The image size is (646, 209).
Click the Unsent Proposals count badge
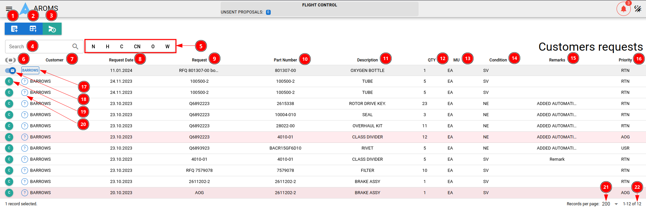[x=268, y=12]
